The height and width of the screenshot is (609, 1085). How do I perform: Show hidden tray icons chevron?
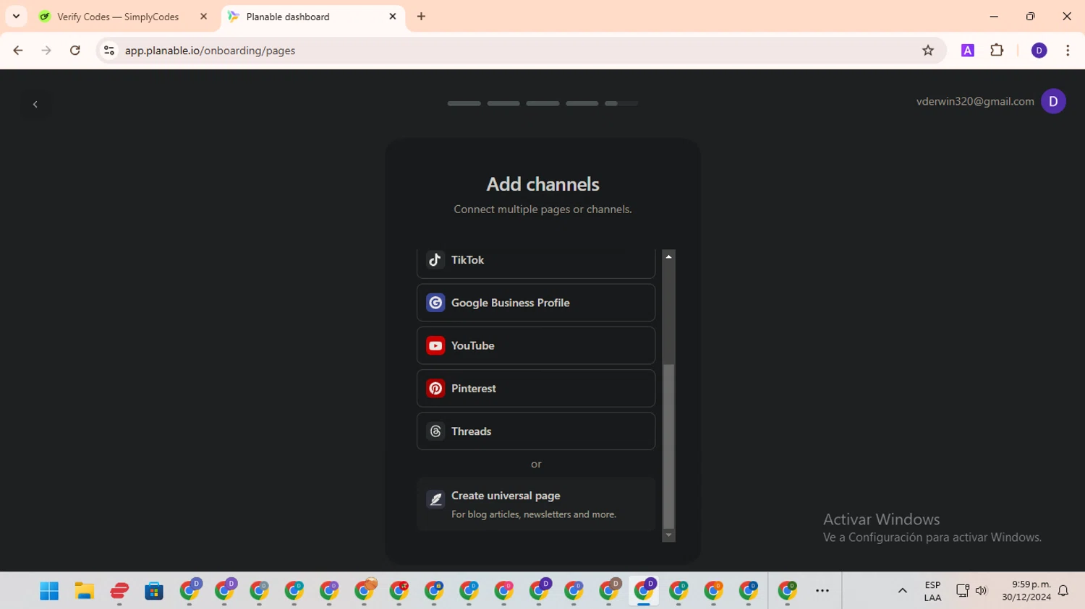(902, 591)
